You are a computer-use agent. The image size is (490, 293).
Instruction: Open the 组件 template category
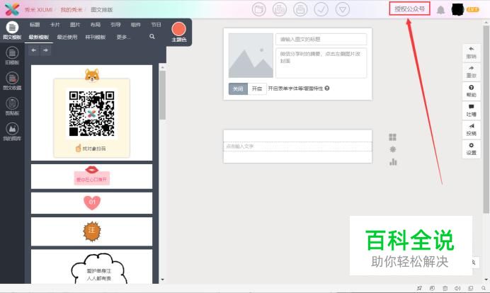pyautogui.click(x=136, y=25)
